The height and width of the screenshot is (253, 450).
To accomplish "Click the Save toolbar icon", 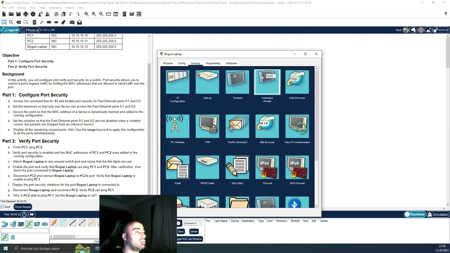I will [x=18, y=14].
